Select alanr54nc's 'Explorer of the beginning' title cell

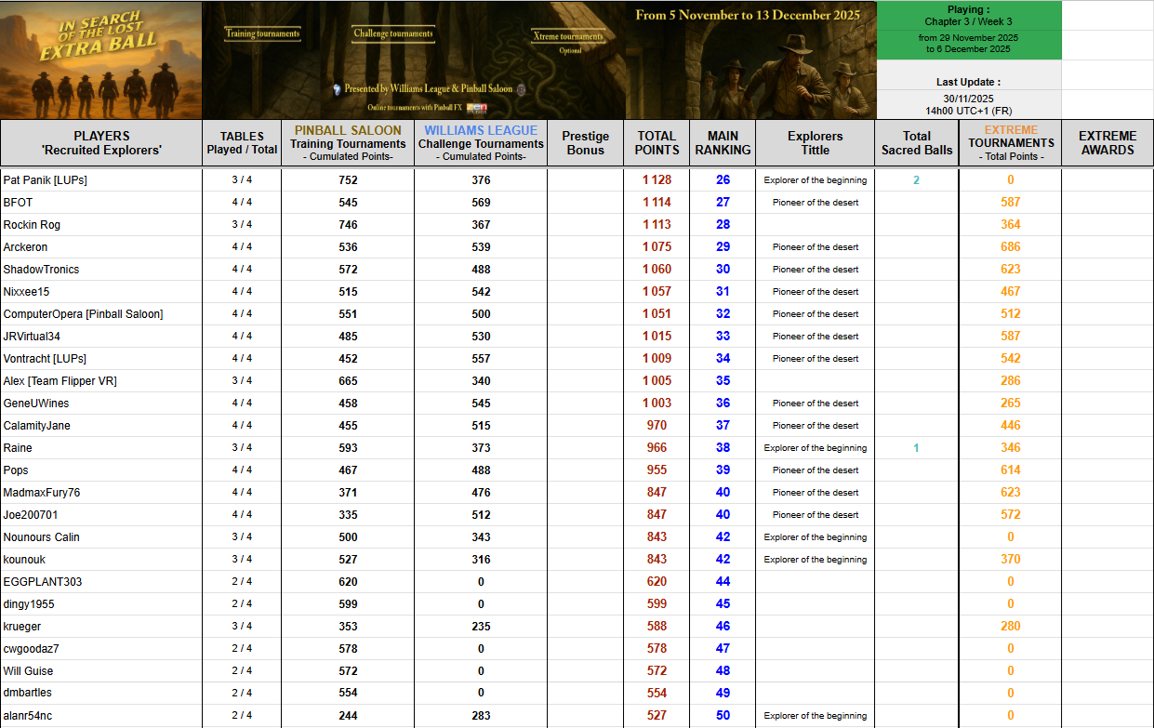coord(815,716)
